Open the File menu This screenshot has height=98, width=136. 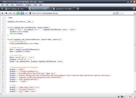click(x=2, y=5)
